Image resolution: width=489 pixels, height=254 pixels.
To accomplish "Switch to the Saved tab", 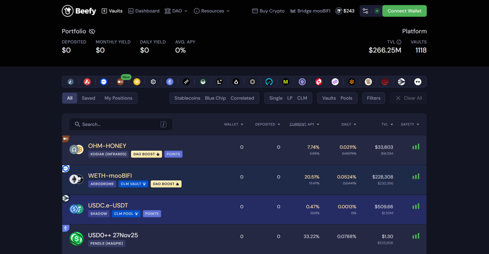I will [88, 98].
